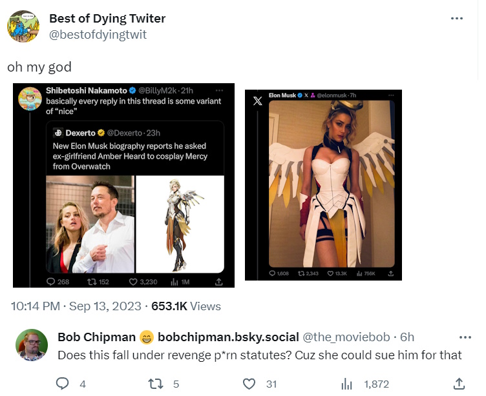This screenshot has height=396, width=486.
Task: Click the X logo in the right image
Action: (x=258, y=101)
